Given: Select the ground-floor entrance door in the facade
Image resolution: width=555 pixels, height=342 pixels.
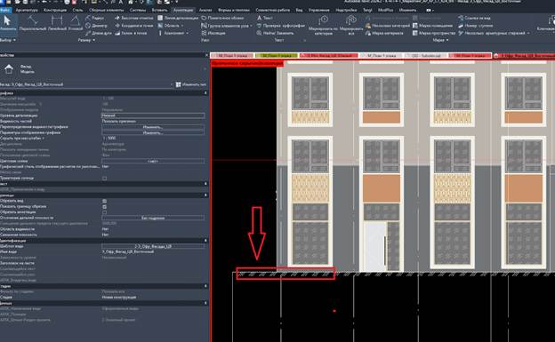Looking at the screenshot, I should (x=375, y=246).
